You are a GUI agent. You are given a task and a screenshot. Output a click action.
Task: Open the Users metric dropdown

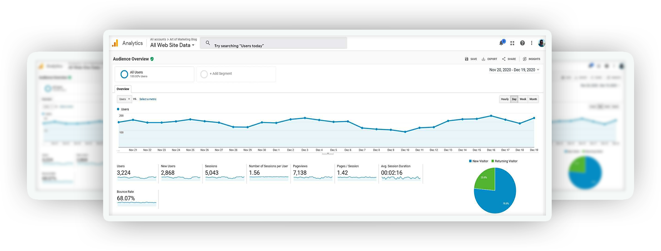[x=124, y=99]
